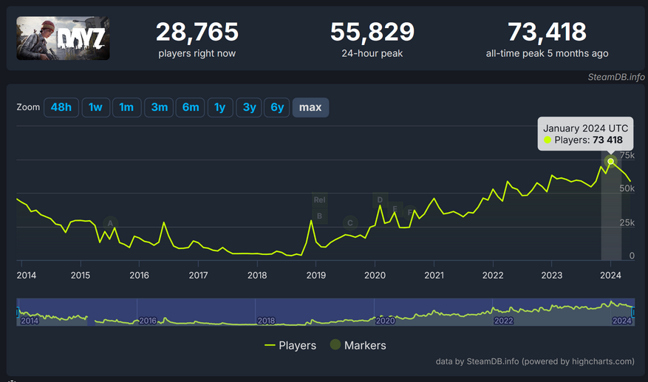This screenshot has width=648, height=382.
Task: Grab the left navigator range handle
Action: (x=18, y=312)
